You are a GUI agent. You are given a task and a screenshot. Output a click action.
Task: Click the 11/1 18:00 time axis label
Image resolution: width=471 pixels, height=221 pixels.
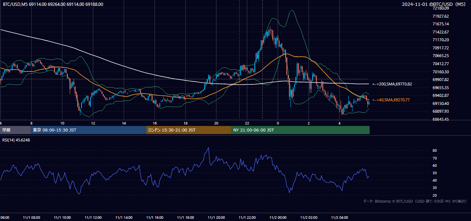point(185,218)
